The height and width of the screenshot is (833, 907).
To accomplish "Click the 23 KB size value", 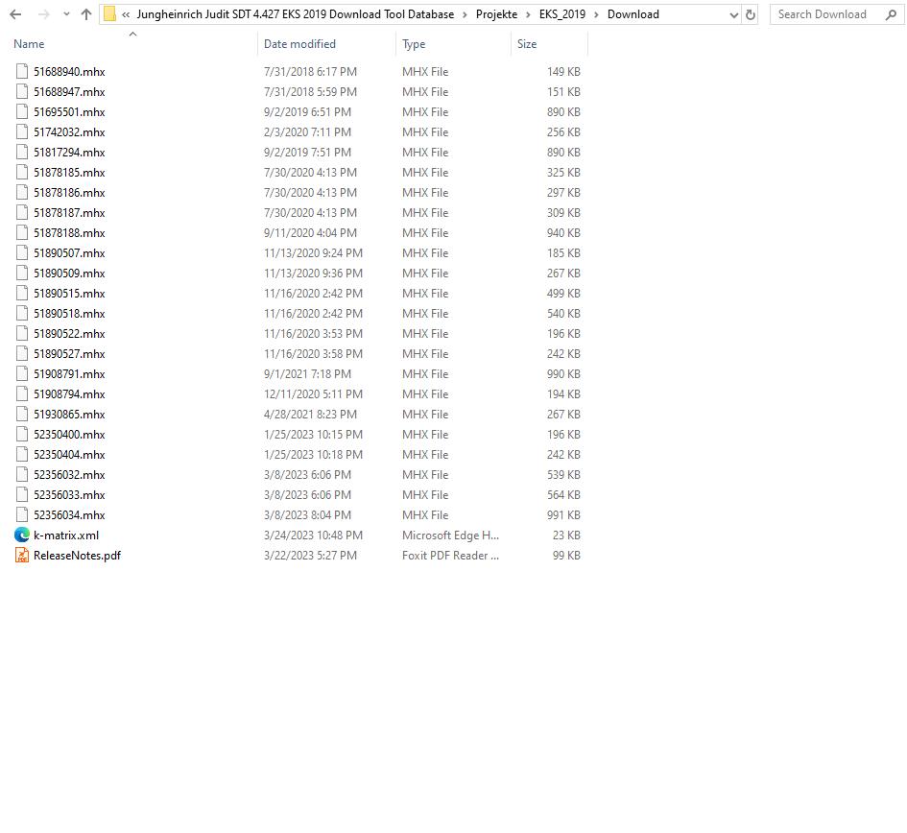I will [x=566, y=535].
